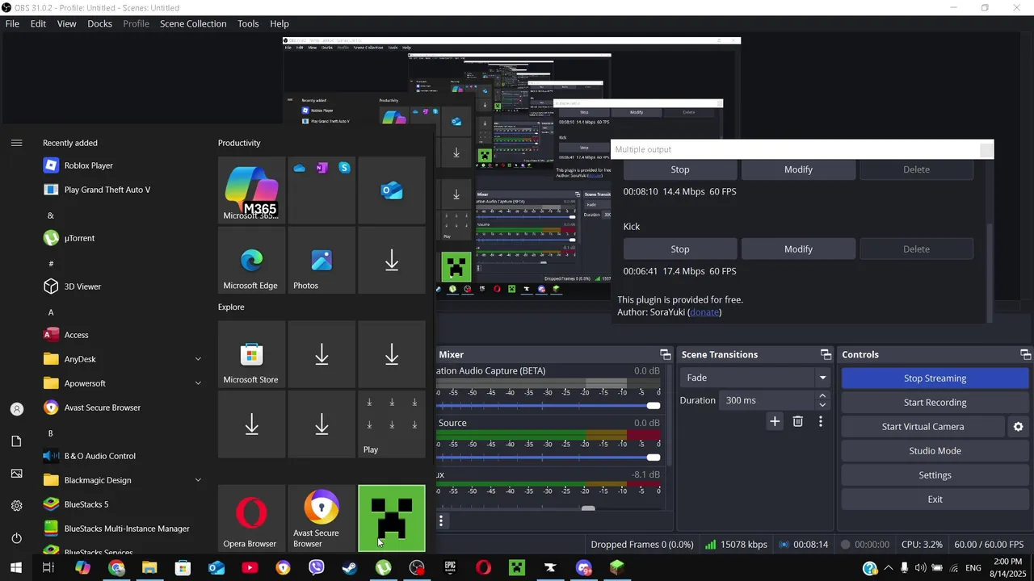
Task: Click the user account icon in Start
Action: pos(16,409)
